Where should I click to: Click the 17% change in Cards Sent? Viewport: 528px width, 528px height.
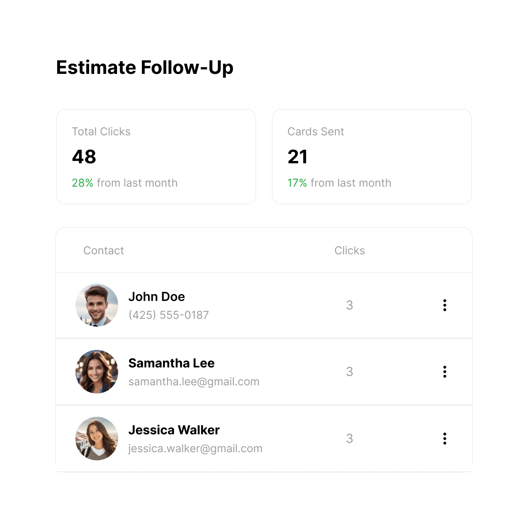tap(297, 183)
